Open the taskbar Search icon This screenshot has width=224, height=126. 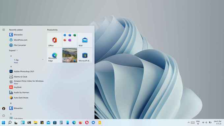[x=10, y=123]
